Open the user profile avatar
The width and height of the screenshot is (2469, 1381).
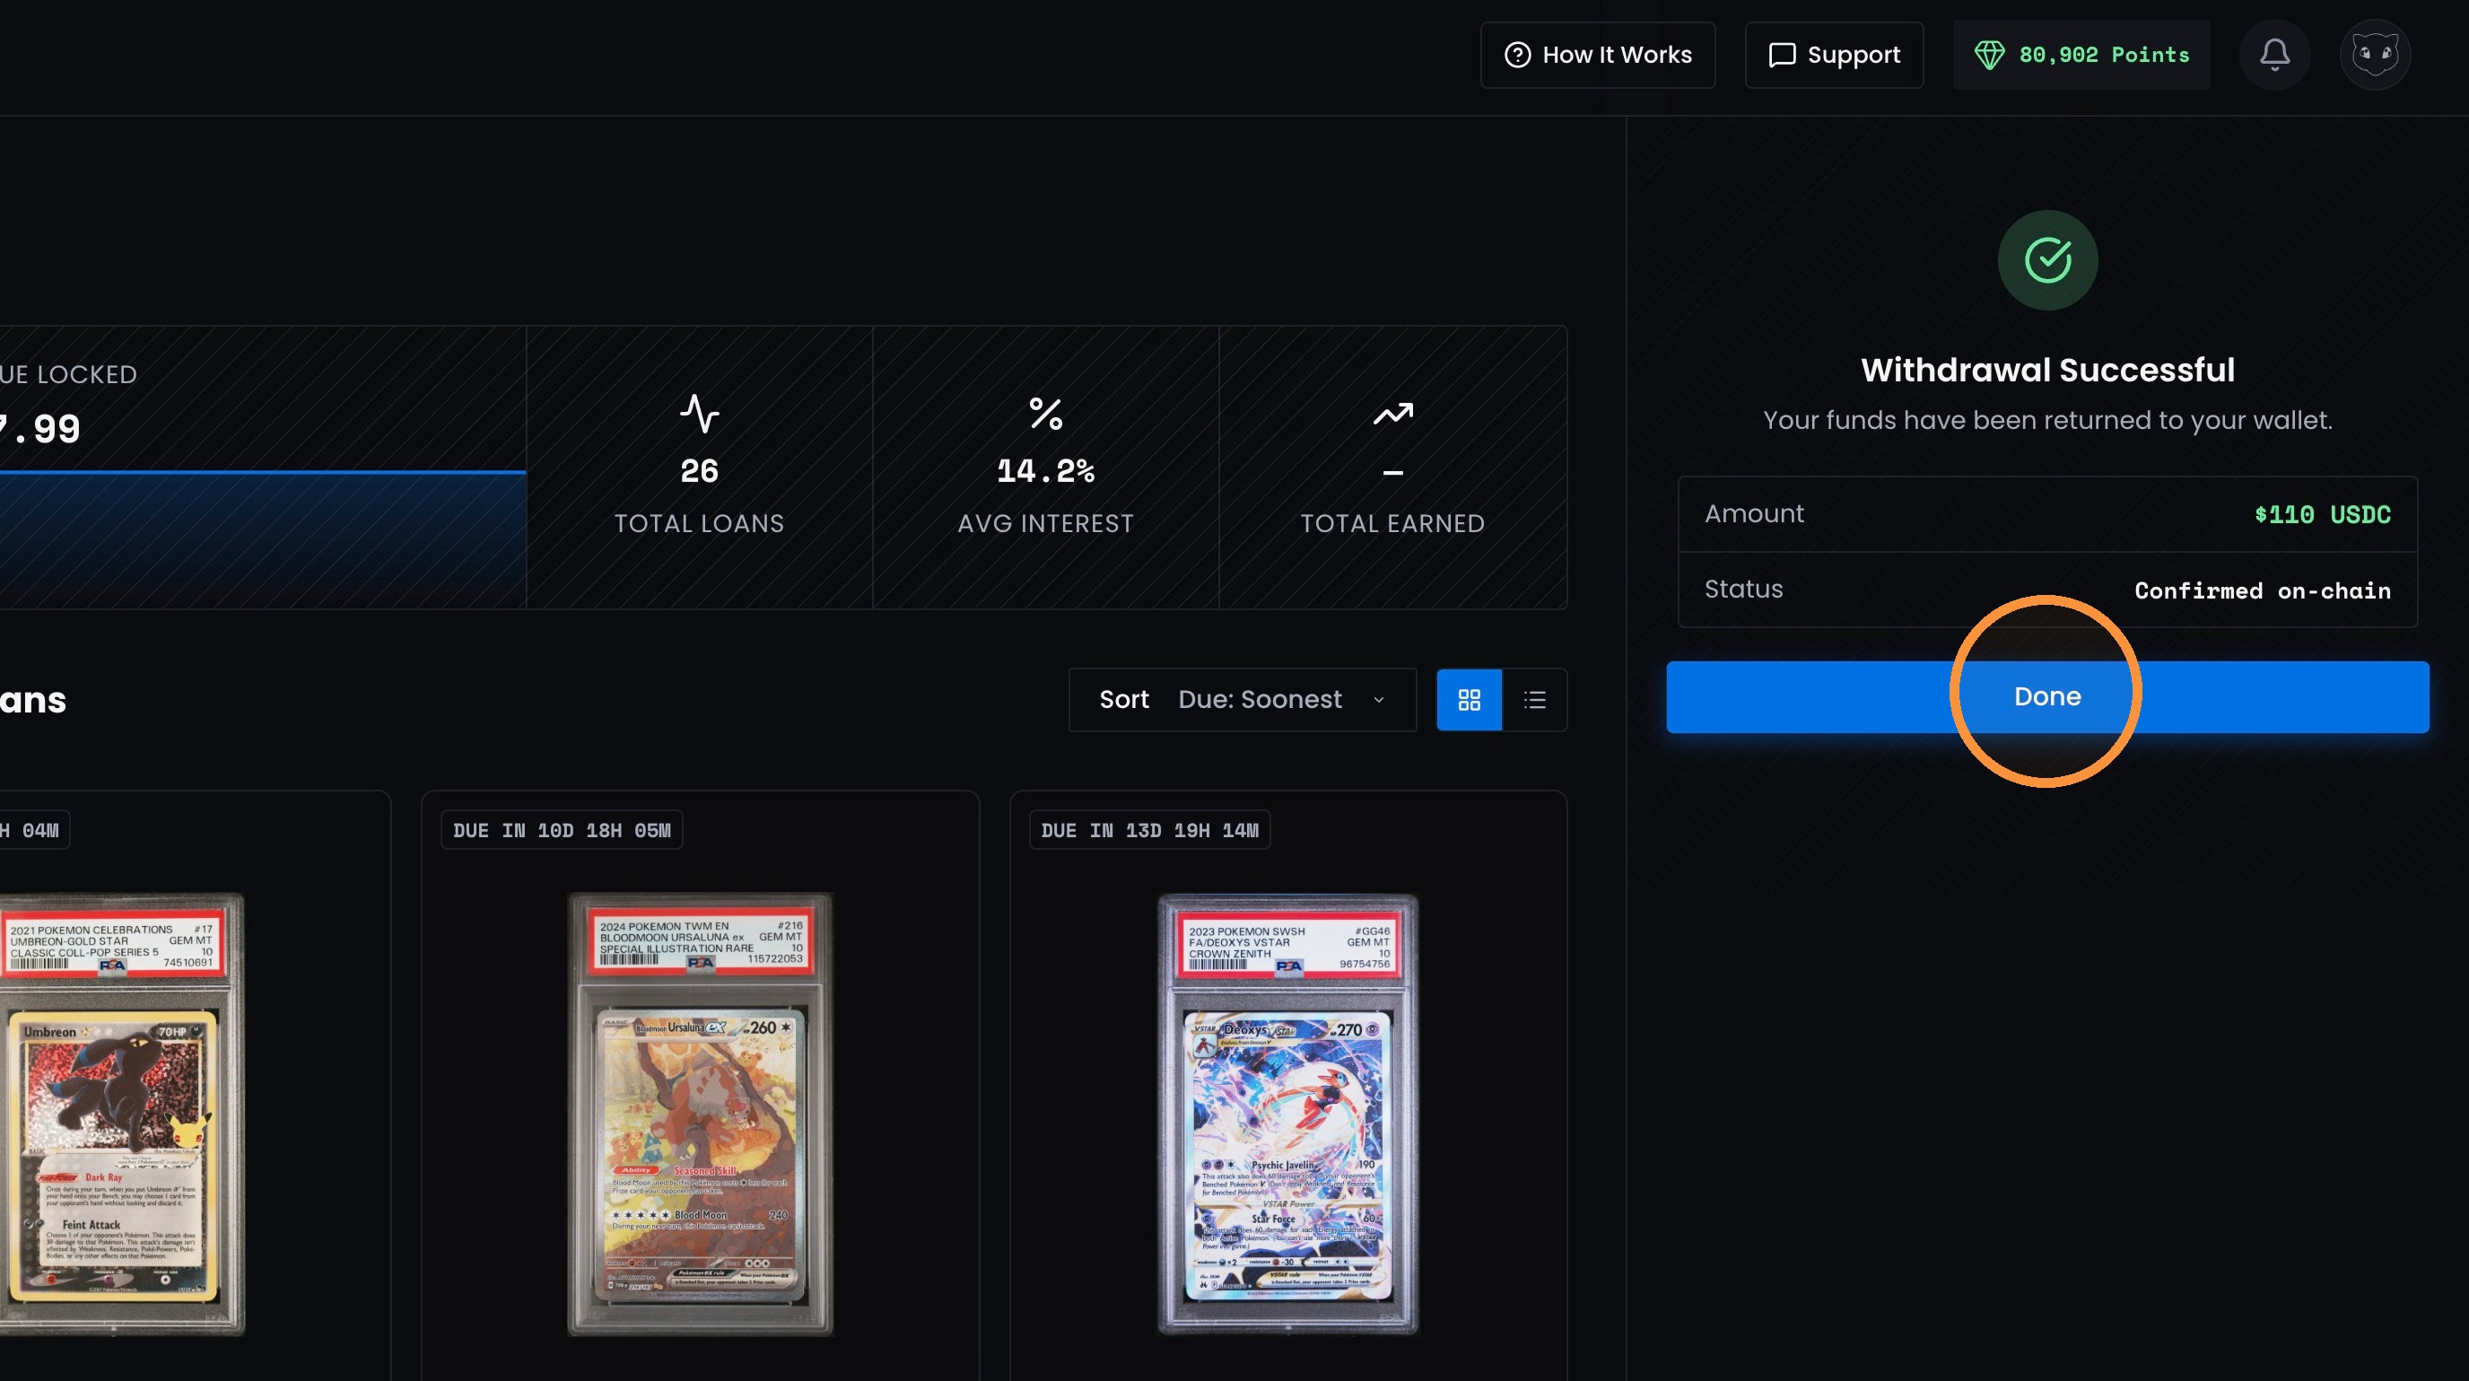(x=2375, y=55)
